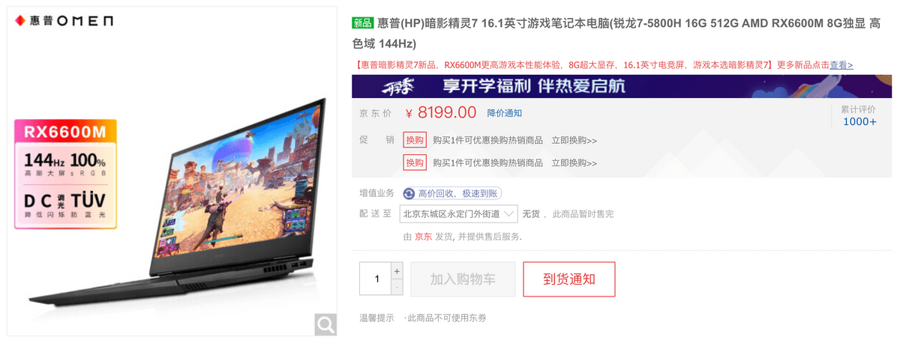Click the dropdown arrow of delivery address
Viewport: 900px width, 343px height.
click(509, 213)
